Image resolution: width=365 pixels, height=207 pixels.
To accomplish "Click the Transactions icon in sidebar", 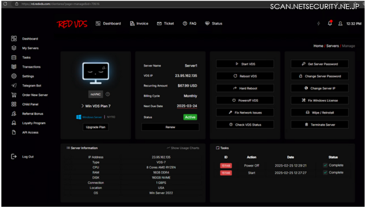I will [x=14, y=67].
